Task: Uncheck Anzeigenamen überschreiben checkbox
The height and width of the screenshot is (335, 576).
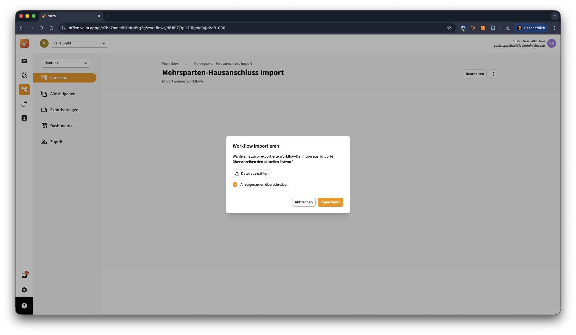Action: 235,185
